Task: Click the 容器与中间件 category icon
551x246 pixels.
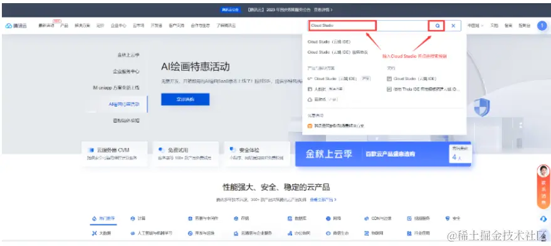Action: coord(190,218)
